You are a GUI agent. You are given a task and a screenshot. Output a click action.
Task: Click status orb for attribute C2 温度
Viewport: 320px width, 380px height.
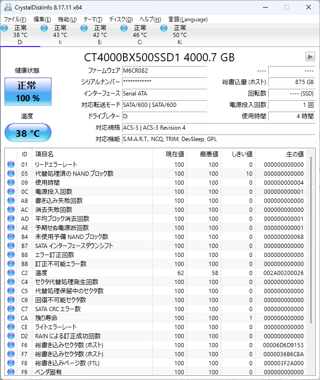point(11,273)
